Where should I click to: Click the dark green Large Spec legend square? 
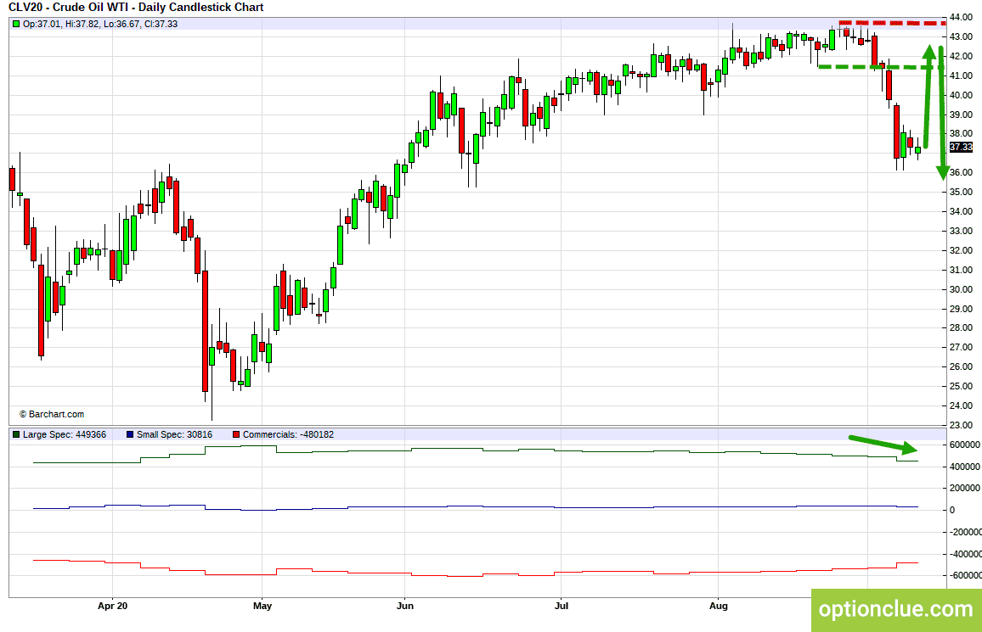[x=16, y=434]
